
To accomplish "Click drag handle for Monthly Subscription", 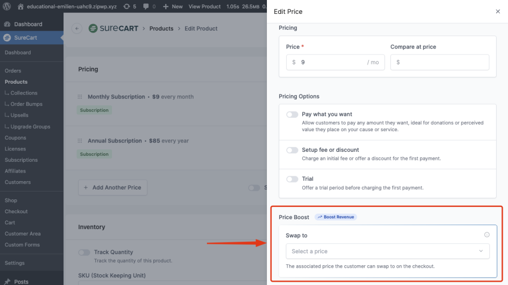I will (x=79, y=97).
